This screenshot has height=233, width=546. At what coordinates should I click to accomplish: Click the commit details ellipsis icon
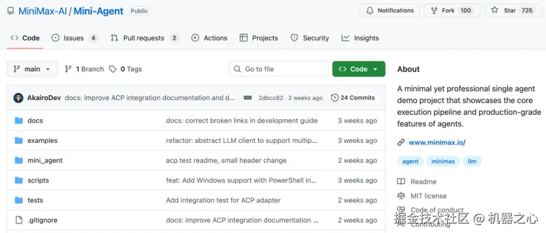(247, 98)
